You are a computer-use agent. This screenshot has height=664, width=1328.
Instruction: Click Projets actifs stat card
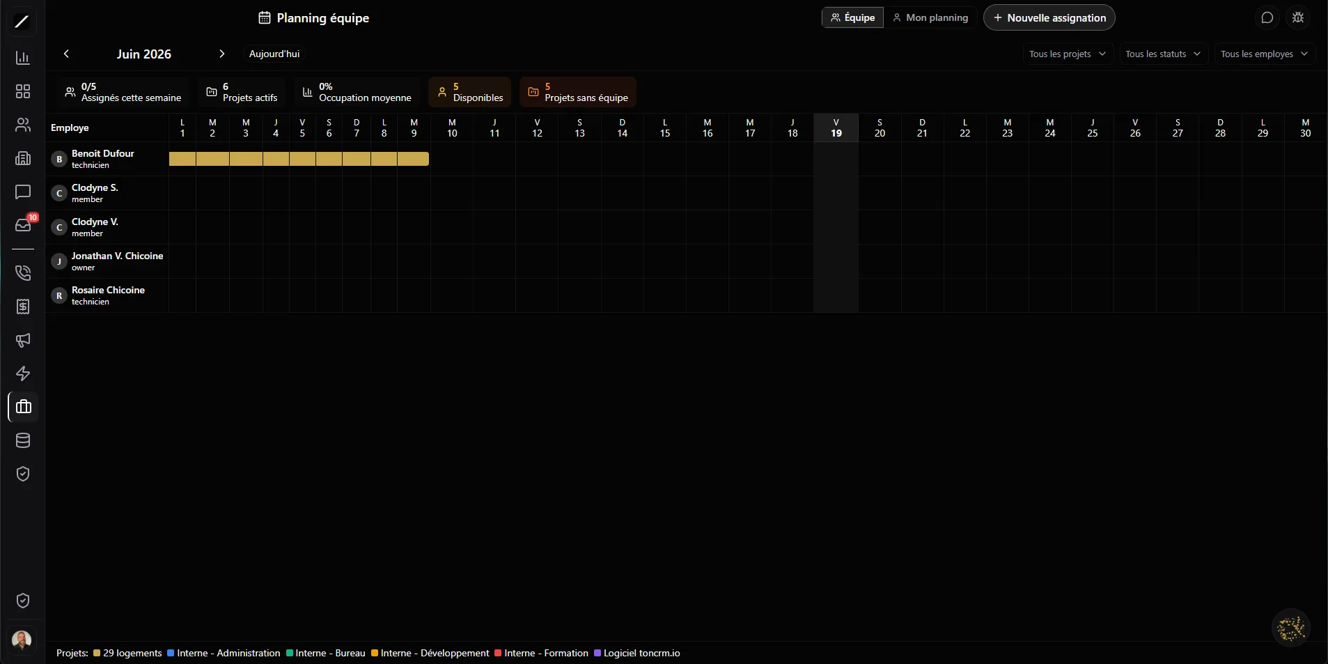tap(242, 92)
